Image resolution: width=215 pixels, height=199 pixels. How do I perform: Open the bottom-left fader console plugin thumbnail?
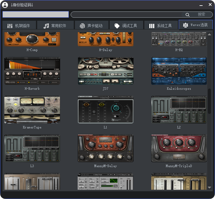32,181
